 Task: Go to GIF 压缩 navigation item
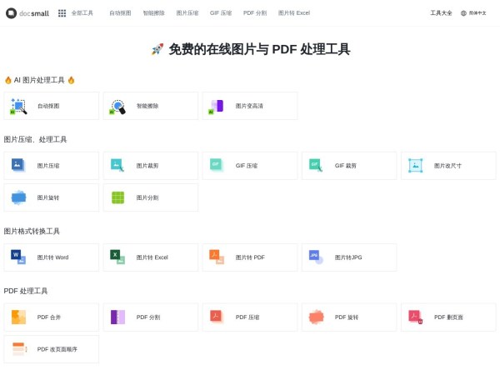221,13
